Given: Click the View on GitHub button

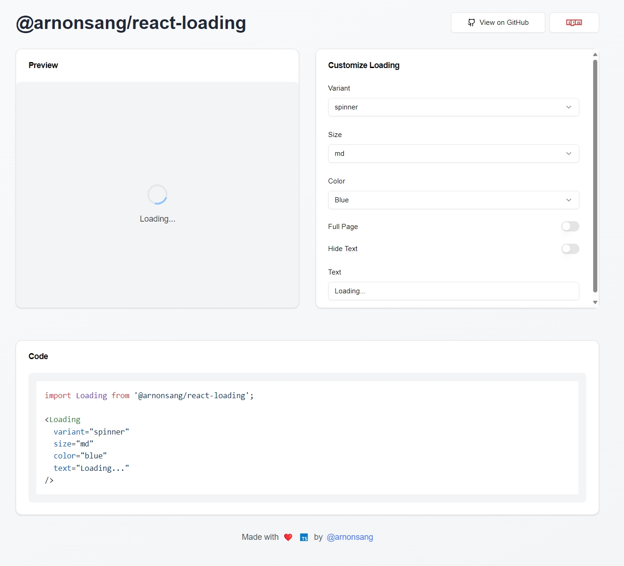Looking at the screenshot, I should 498,23.
